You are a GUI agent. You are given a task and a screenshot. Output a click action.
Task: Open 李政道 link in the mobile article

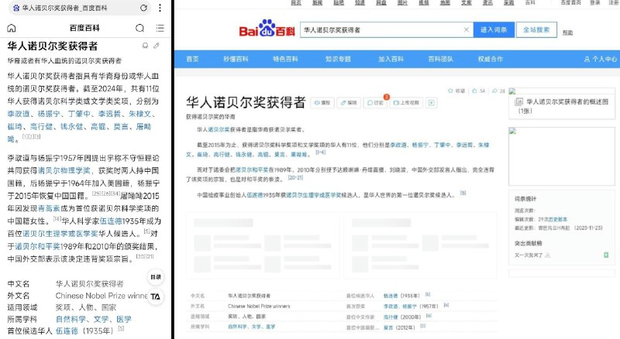pyautogui.click(x=19, y=114)
